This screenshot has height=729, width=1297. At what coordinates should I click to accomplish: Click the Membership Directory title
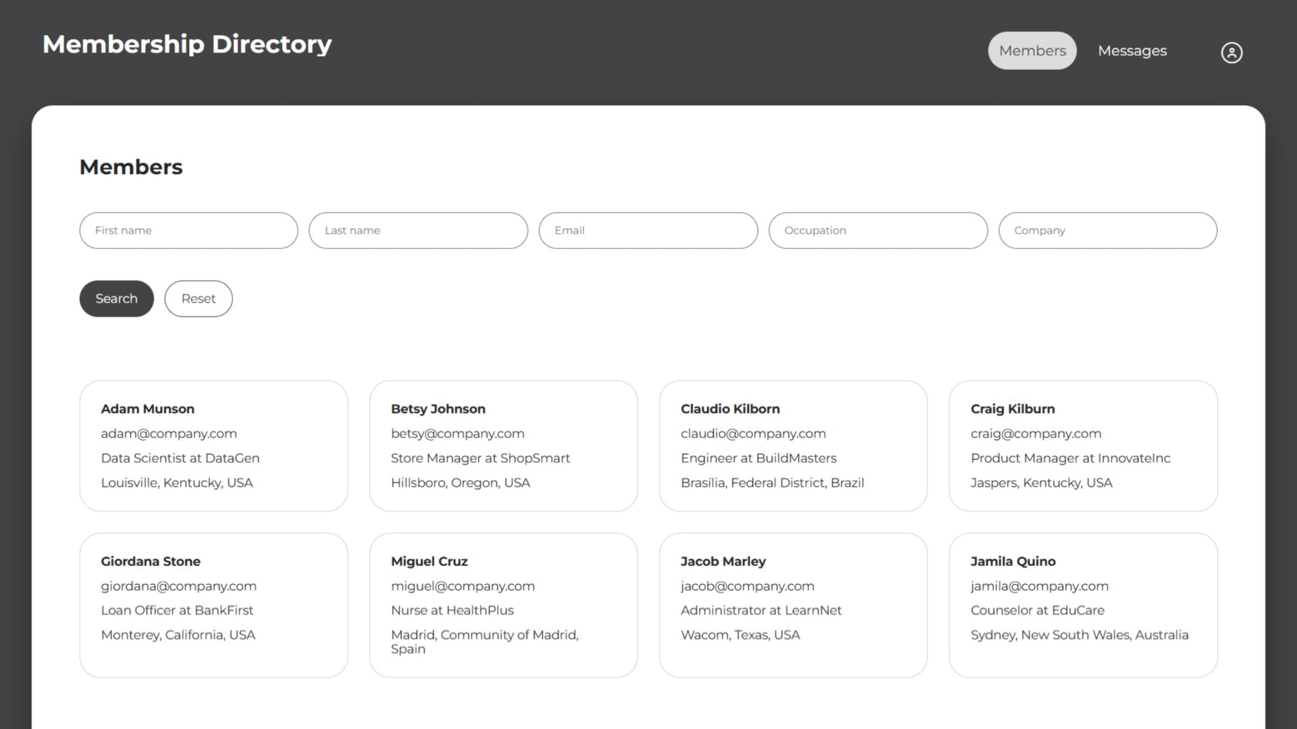pos(187,44)
